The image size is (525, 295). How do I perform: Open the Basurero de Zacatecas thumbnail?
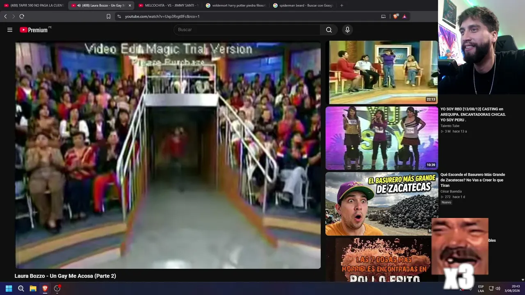[381, 204]
